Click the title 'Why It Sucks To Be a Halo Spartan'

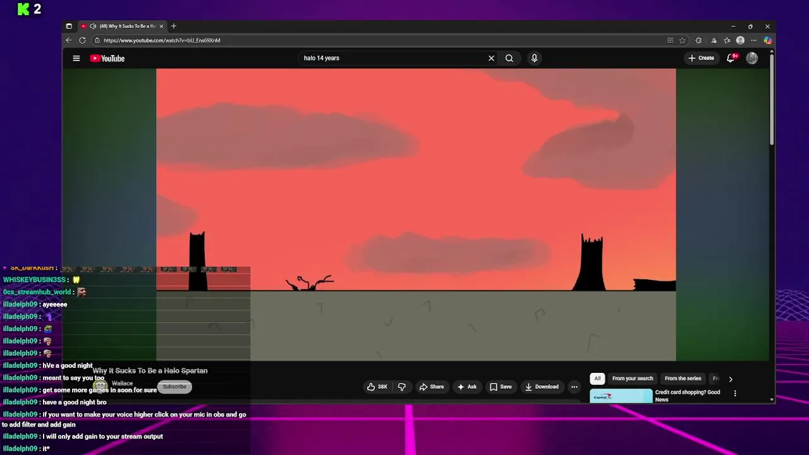coord(150,371)
